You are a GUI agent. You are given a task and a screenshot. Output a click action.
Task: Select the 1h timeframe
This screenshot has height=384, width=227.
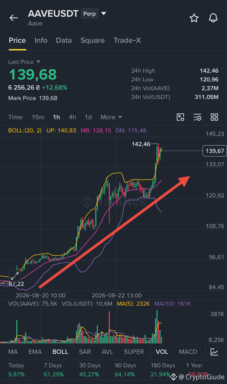(56, 117)
